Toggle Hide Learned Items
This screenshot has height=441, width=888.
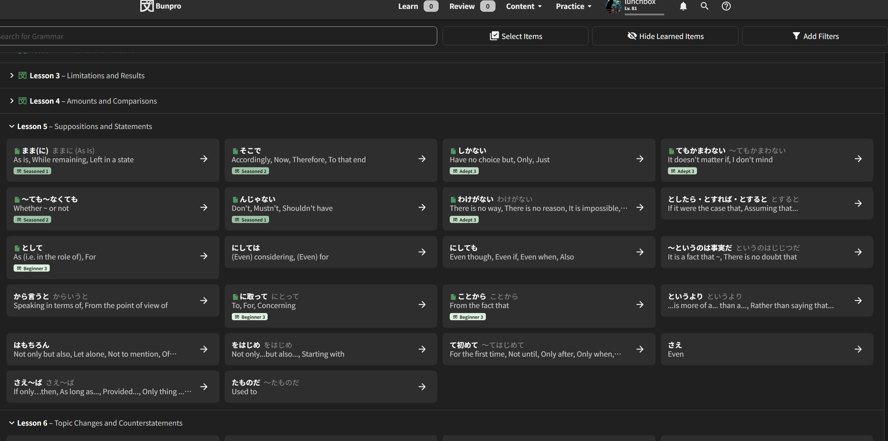(x=665, y=36)
